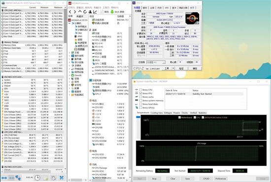
Task: Uncheck the Stress FPU checkbox
Action: [x=141, y=93]
